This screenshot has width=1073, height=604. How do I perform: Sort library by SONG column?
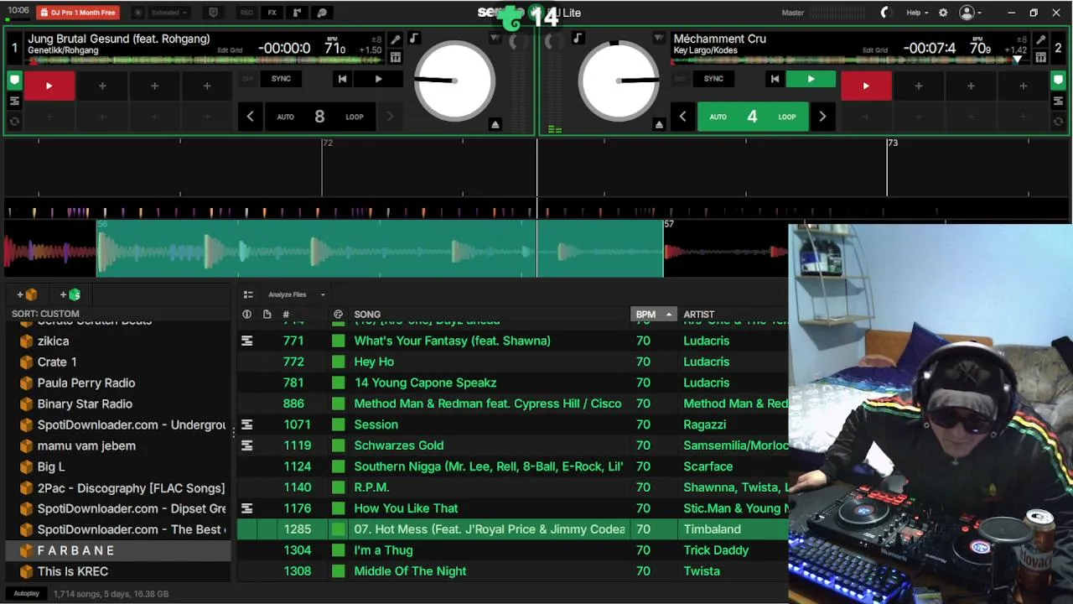pyautogui.click(x=367, y=315)
